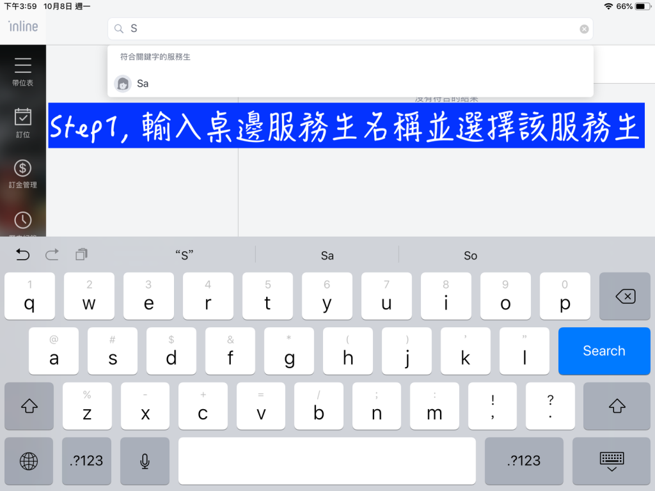Image resolution: width=655 pixels, height=491 pixels.
Task: Tap the clock history icon in sidebar
Action: point(22,221)
